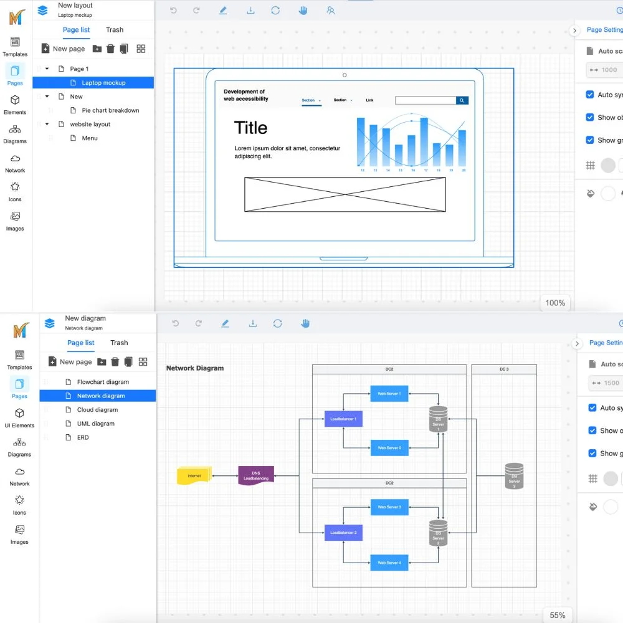
Task: Pick grid color gray swatch in top window
Action: pos(608,165)
